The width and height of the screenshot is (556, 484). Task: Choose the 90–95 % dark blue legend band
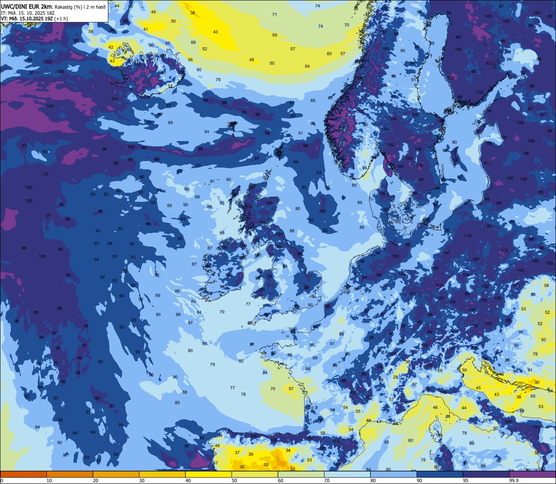click(x=440, y=474)
